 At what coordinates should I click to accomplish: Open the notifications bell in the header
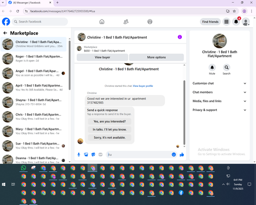click(236, 22)
